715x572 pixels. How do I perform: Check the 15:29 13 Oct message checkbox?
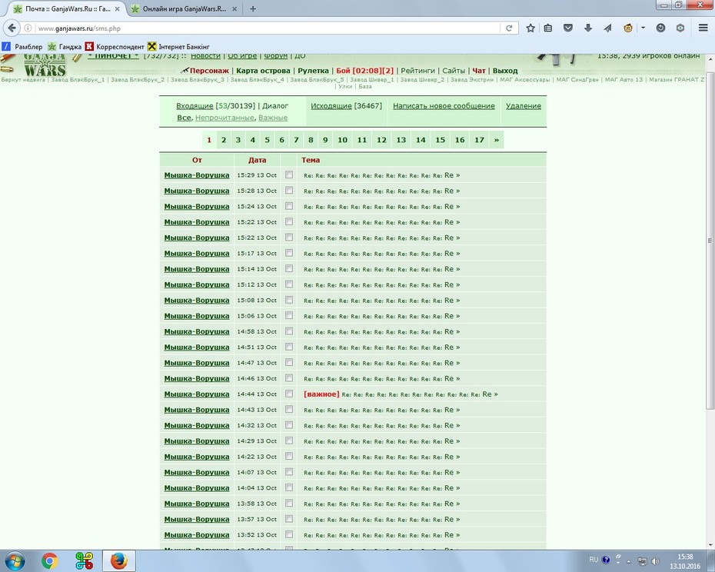(289, 175)
